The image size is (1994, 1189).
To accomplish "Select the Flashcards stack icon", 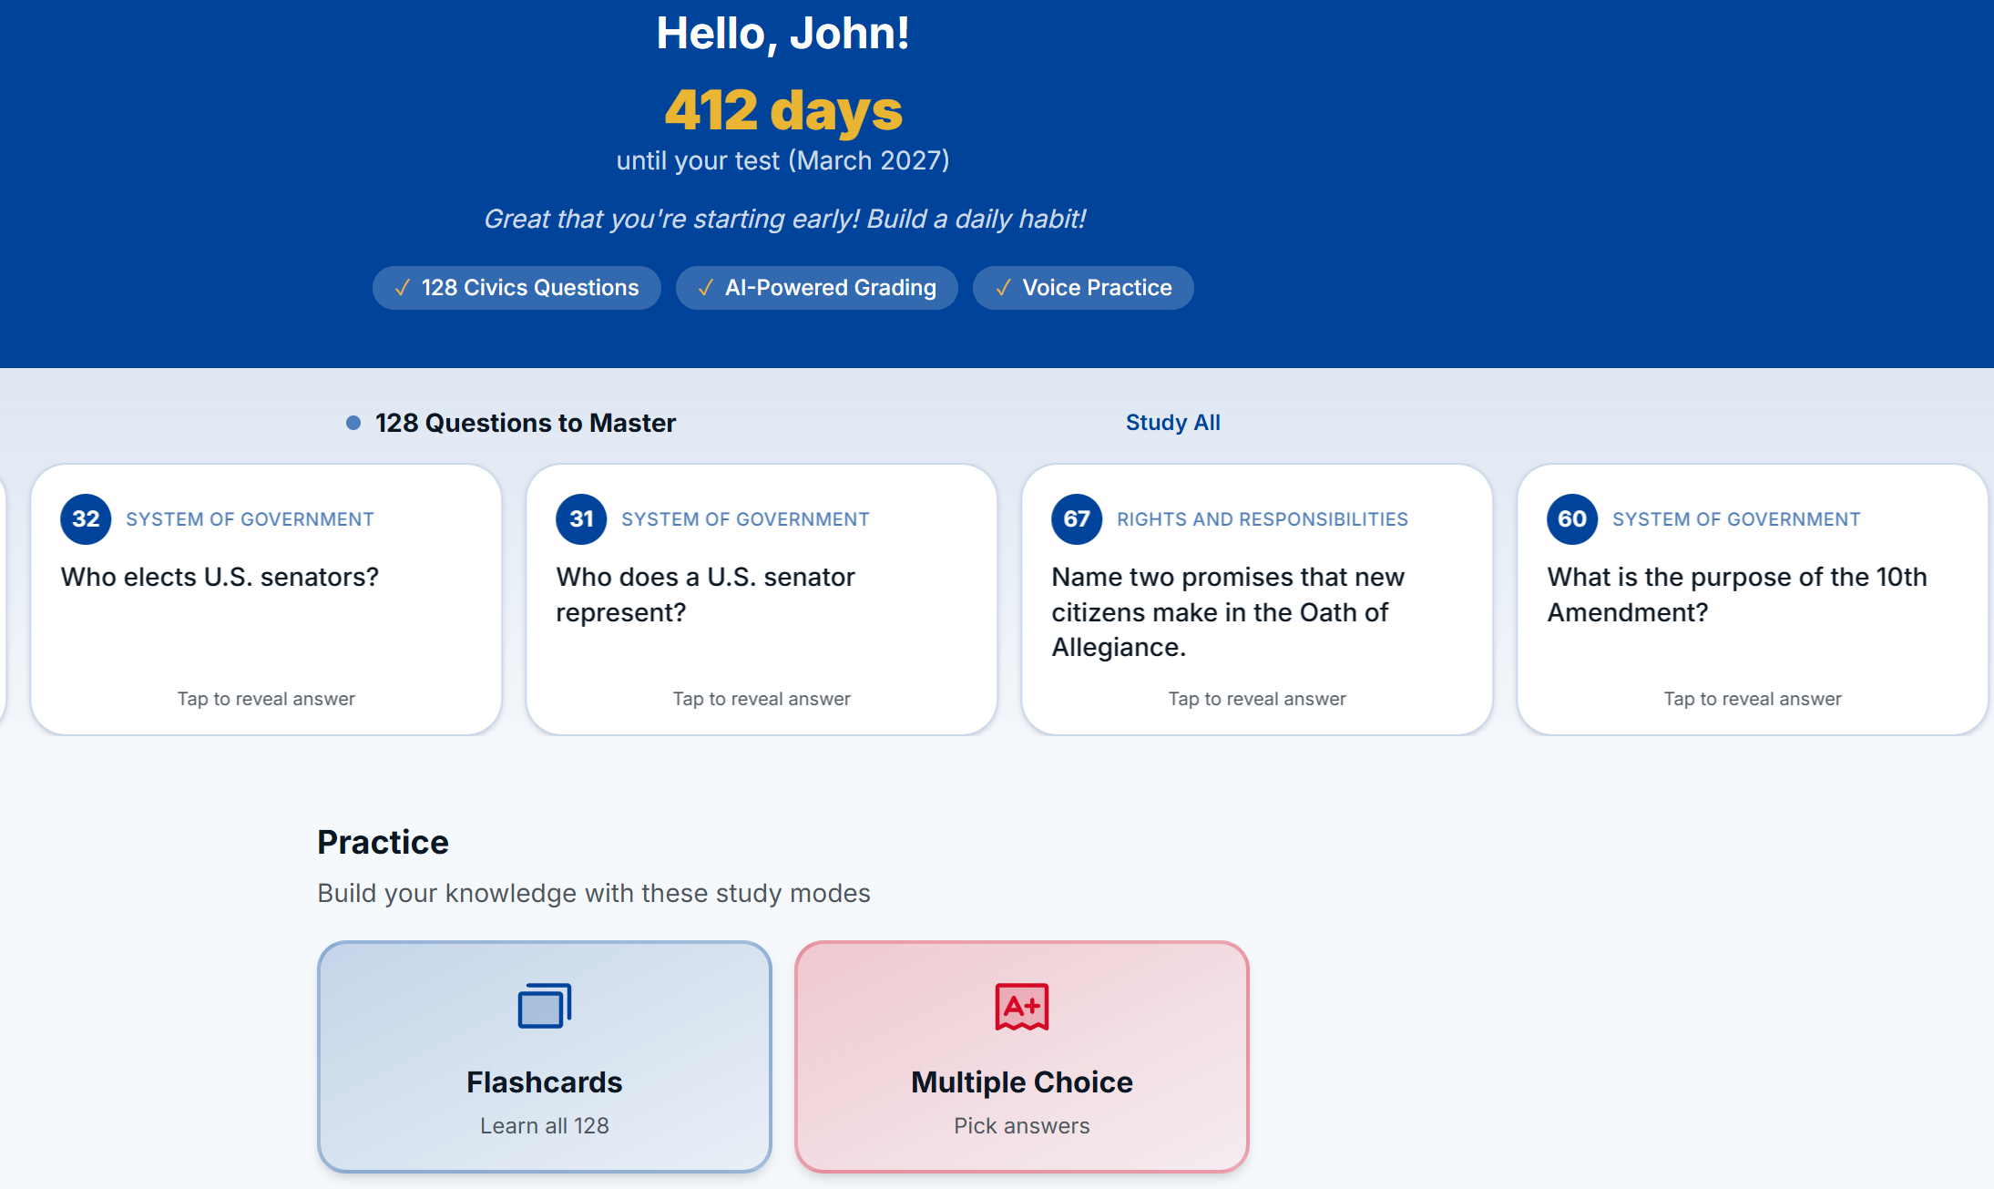I will point(544,1006).
